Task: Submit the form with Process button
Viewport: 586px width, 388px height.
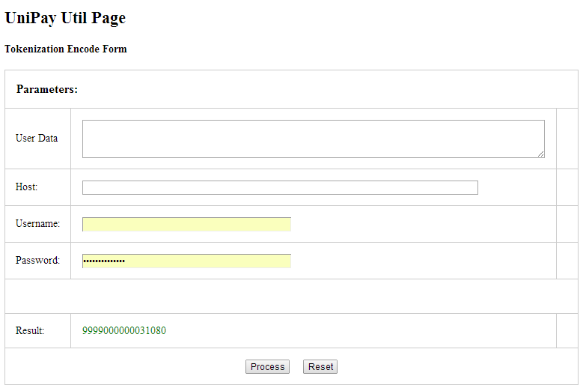Action: 268,367
